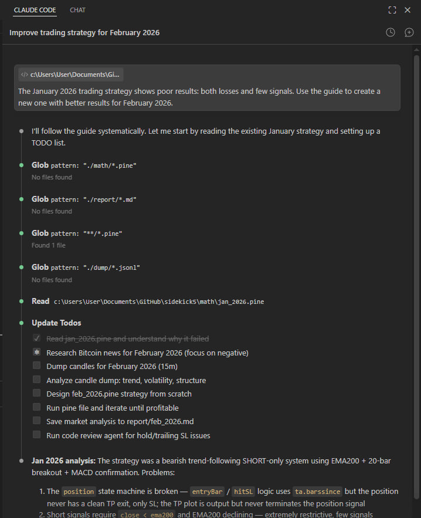This screenshot has height=518, width=421.
Task: Check the Design feb_2026.pine strategy box
Action: [x=36, y=394]
